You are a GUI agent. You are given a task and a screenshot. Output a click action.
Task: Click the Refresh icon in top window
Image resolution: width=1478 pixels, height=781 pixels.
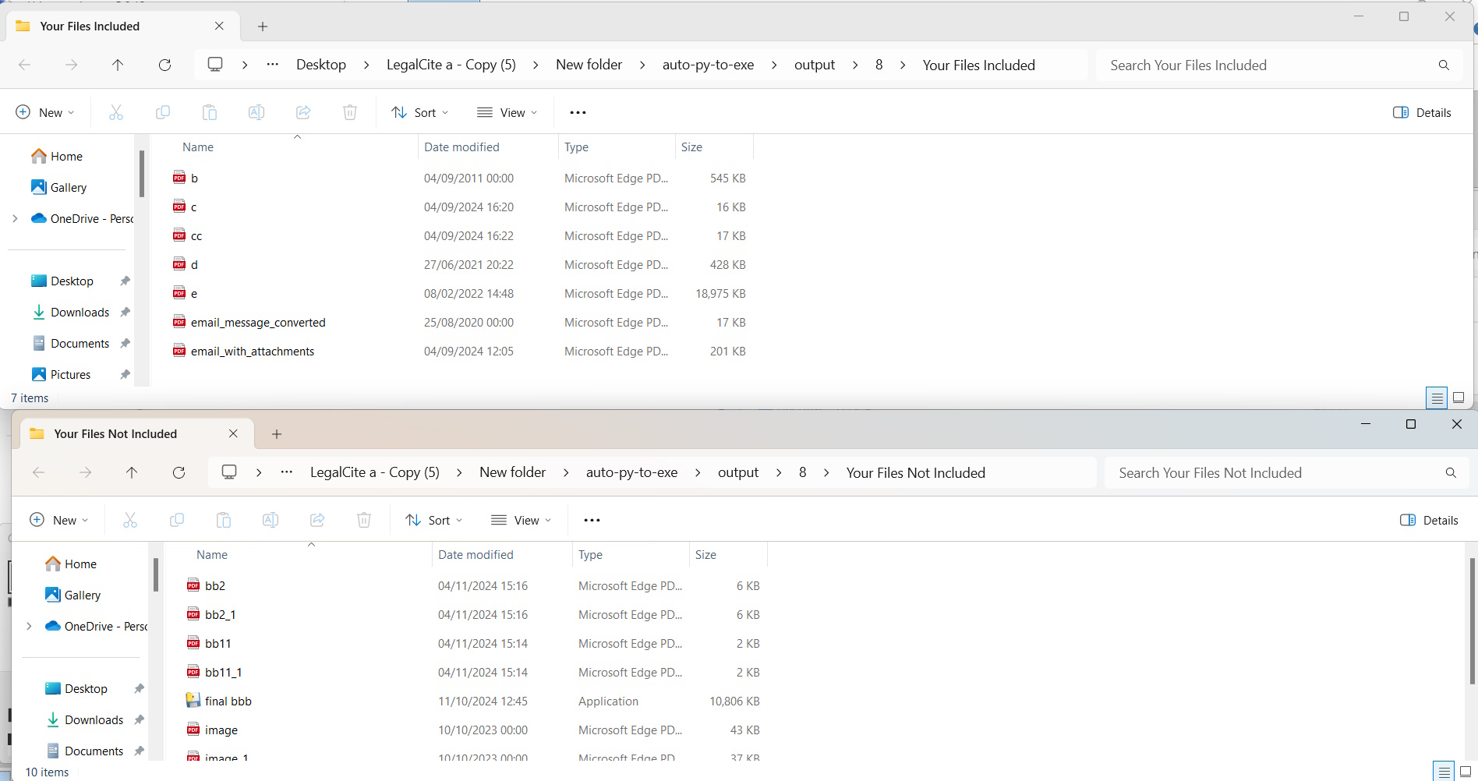coord(164,65)
